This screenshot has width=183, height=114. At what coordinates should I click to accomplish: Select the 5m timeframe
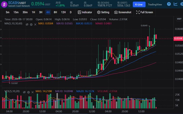pos(8,12)
